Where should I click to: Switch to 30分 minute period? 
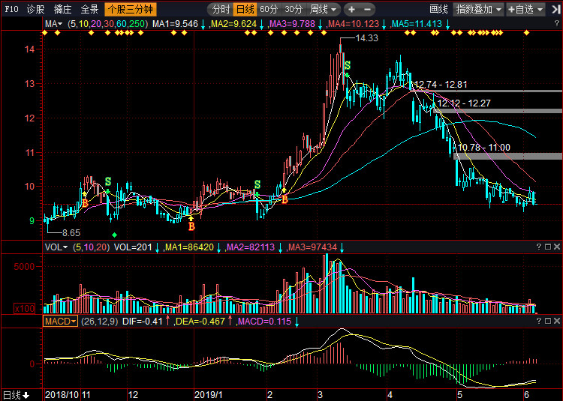[x=294, y=10]
